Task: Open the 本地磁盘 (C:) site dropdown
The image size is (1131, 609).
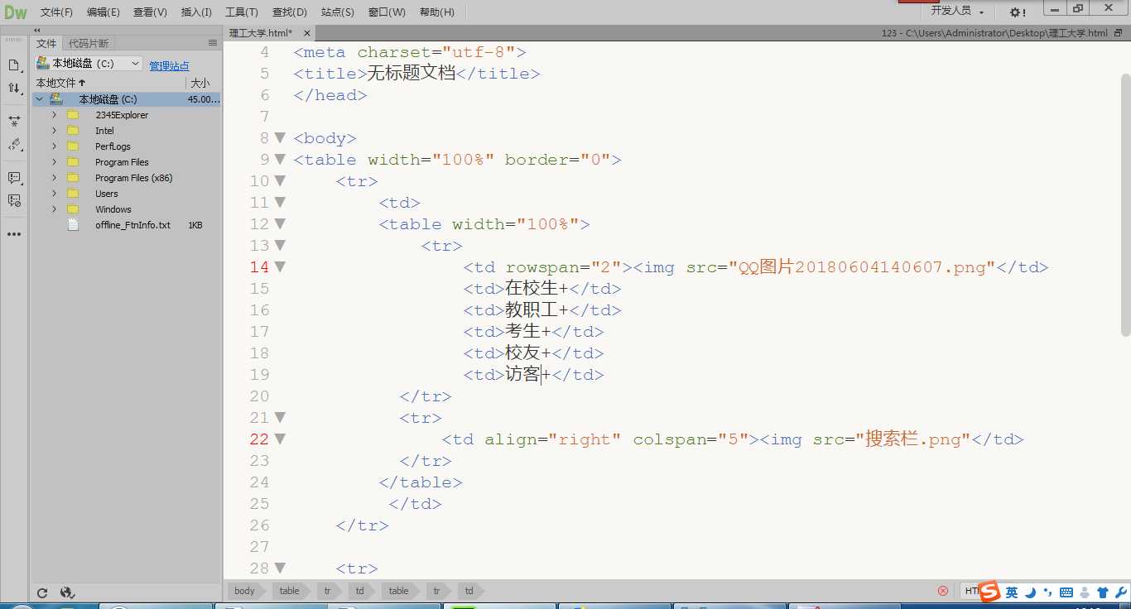Action: [89, 64]
